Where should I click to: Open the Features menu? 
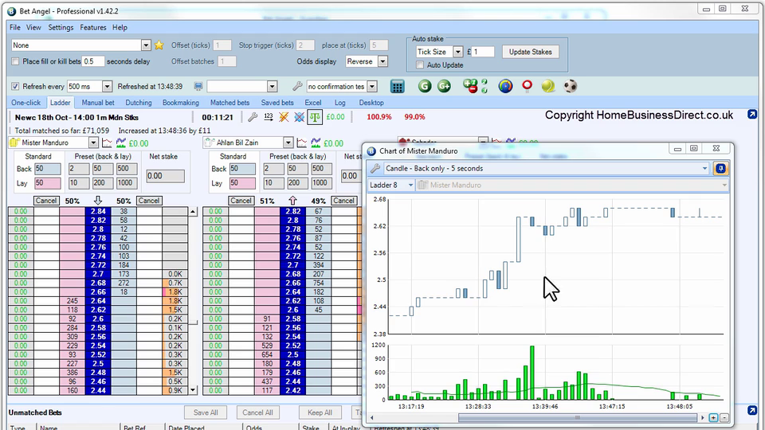(93, 27)
